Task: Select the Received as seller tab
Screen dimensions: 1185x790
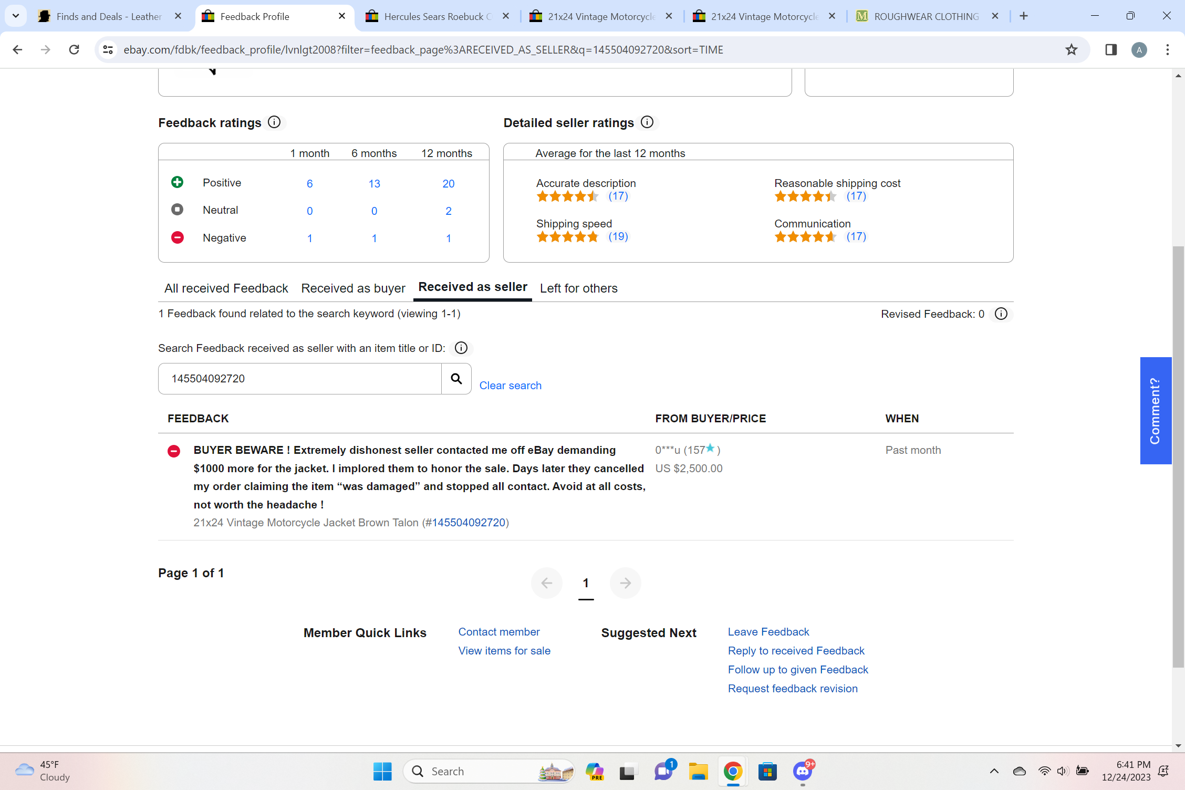Action: [x=473, y=287]
